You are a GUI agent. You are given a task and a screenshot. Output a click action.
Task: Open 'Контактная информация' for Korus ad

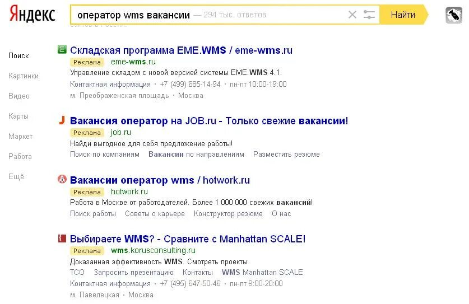click(110, 283)
